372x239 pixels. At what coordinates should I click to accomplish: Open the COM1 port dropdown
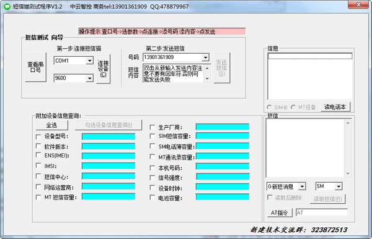(x=89, y=61)
